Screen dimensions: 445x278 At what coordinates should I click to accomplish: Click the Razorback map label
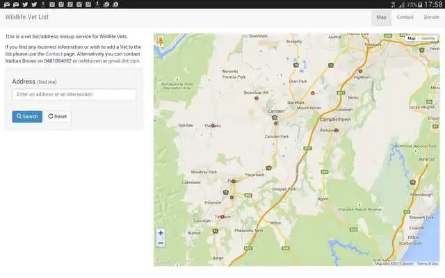click(x=254, y=174)
